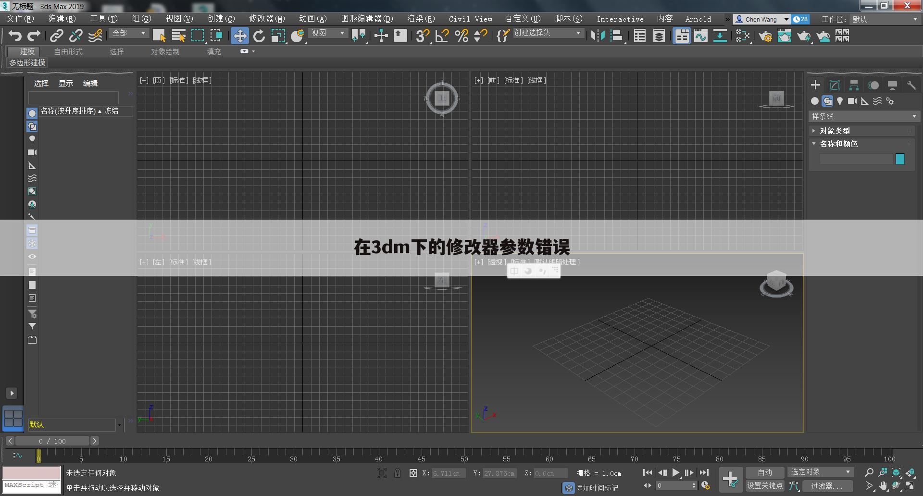Activate the Select and Move tool
This screenshot has height=496, width=923.
239,36
